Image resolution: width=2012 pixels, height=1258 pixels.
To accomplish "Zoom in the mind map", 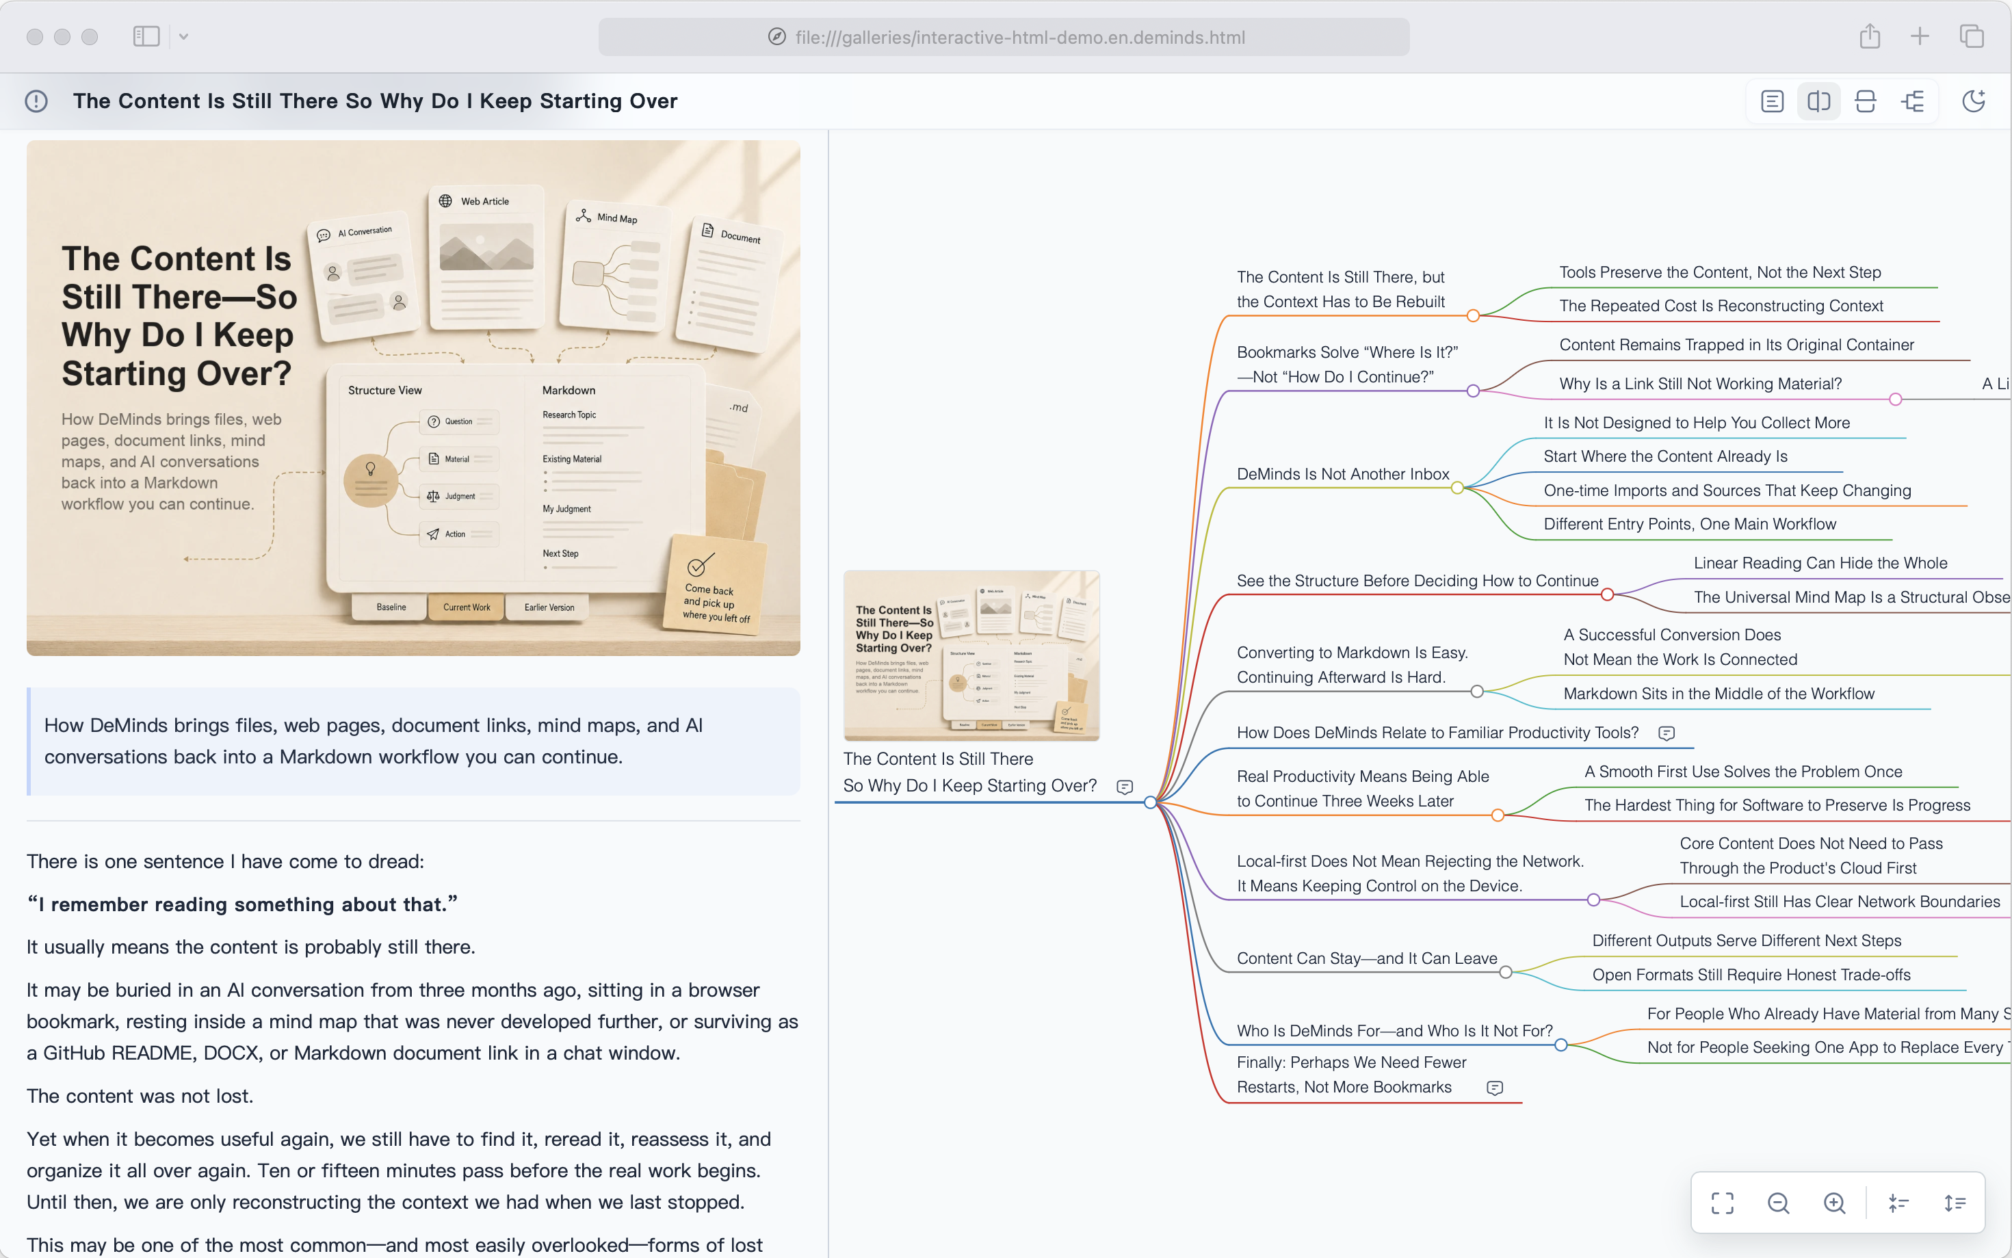I will pyautogui.click(x=1834, y=1203).
